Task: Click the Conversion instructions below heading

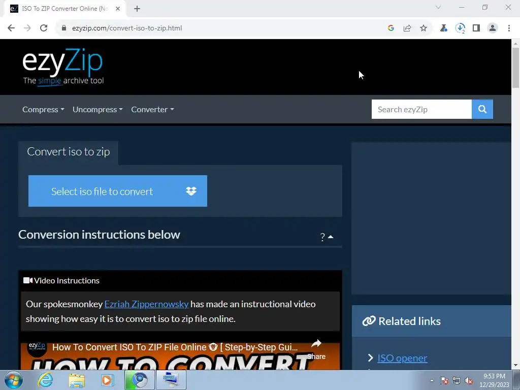Action: pos(99,235)
